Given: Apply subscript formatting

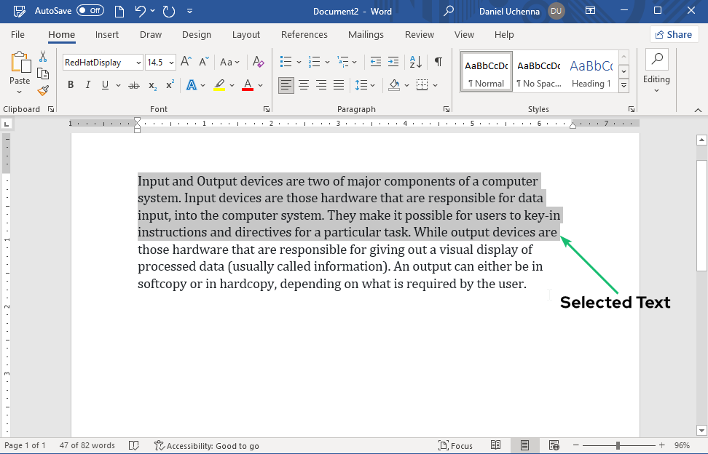Looking at the screenshot, I should 152,85.
